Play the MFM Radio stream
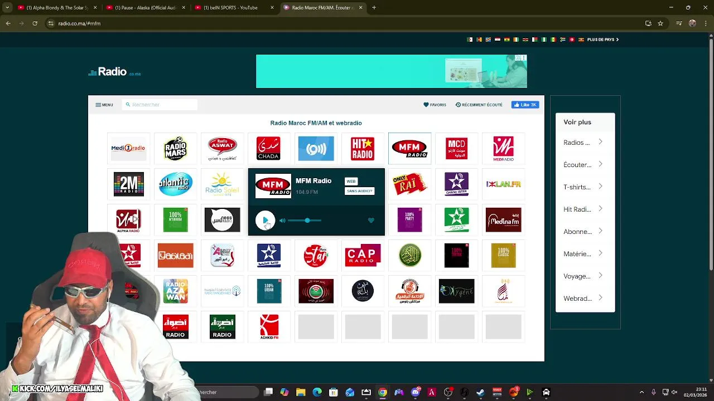 coord(265,220)
